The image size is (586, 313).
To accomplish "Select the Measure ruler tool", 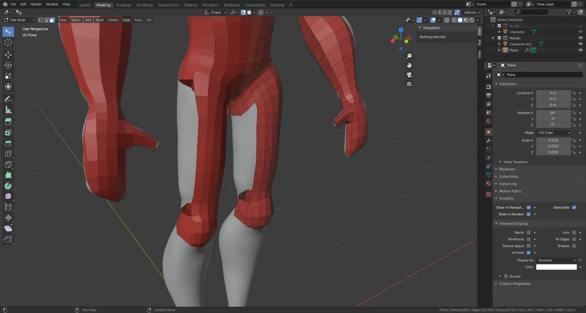I will [8, 110].
